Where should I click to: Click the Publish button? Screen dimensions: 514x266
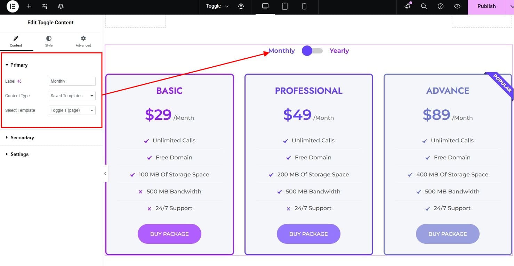click(x=487, y=6)
